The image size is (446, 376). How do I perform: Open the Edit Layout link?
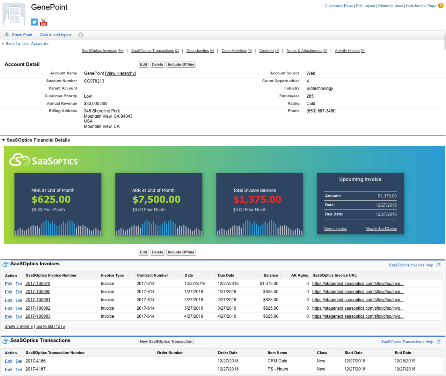click(x=365, y=6)
